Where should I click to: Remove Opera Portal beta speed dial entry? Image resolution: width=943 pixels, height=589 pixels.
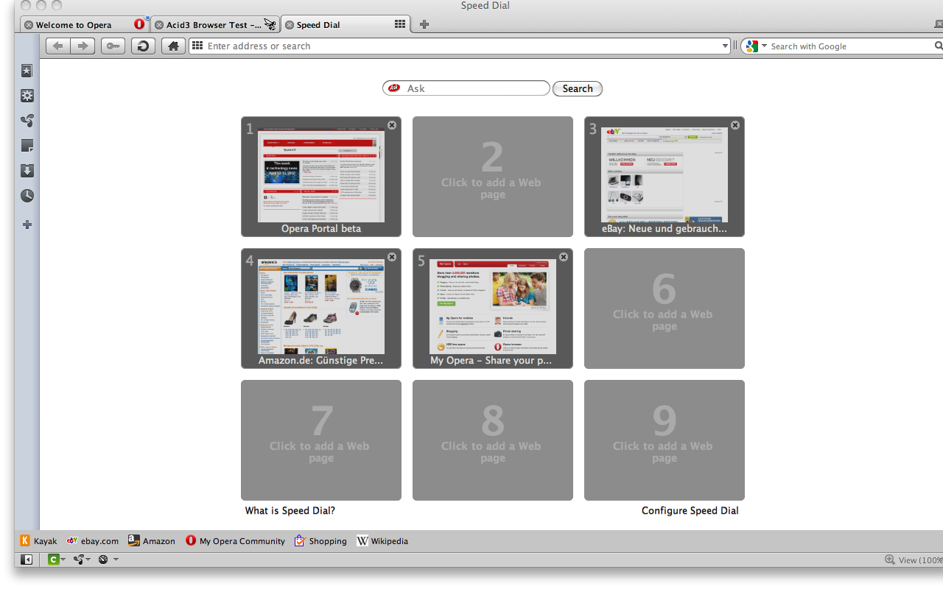pyautogui.click(x=392, y=125)
